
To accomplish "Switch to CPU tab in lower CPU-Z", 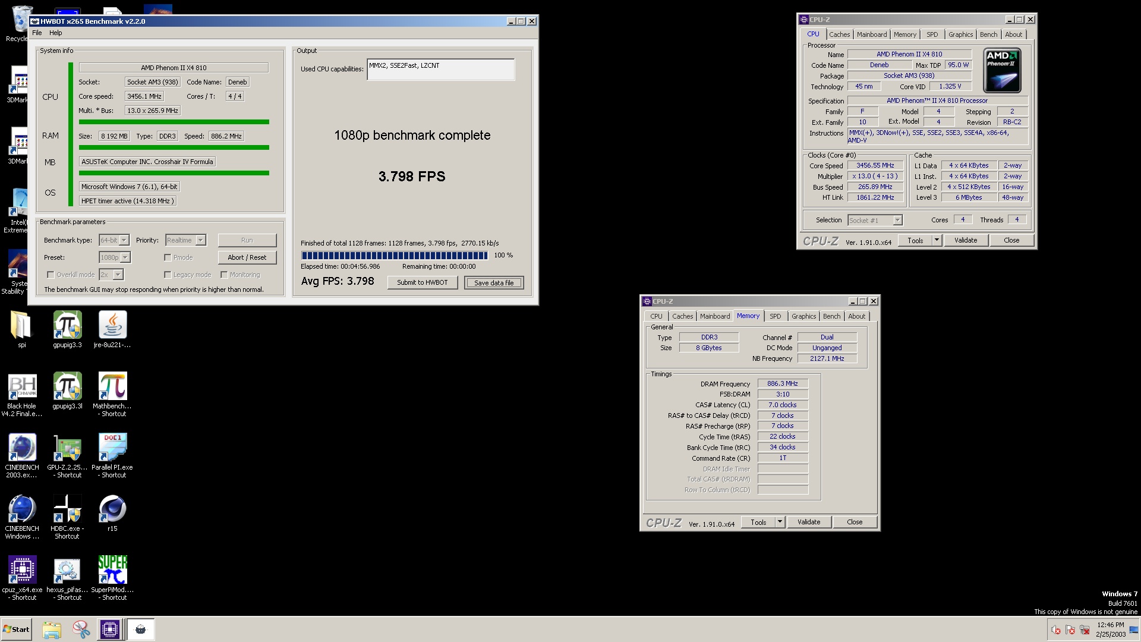I will point(656,316).
